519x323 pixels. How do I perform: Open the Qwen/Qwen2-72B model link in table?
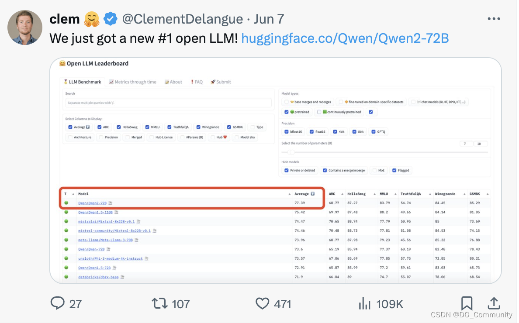(x=92, y=203)
